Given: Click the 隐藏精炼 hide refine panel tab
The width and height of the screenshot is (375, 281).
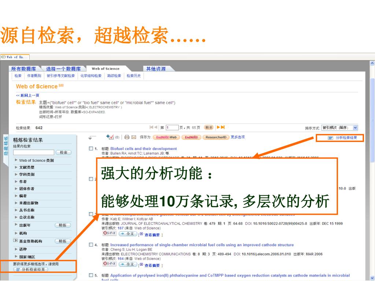Looking at the screenshot, I should coord(6,146).
